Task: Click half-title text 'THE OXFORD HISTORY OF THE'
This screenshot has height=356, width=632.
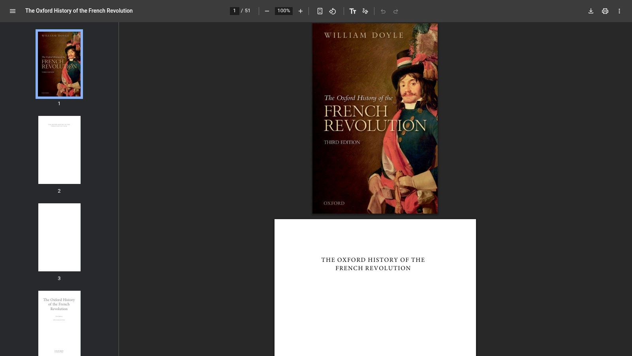Action: coord(373,260)
